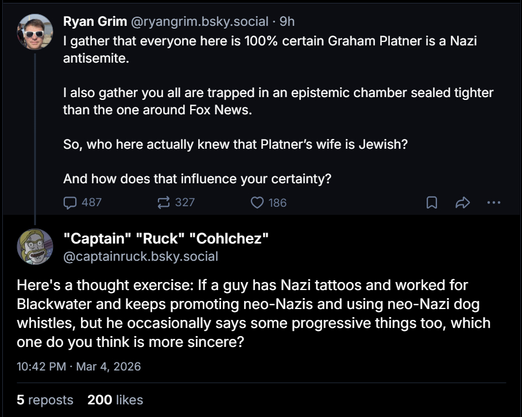View the 200 likes list

point(115,400)
